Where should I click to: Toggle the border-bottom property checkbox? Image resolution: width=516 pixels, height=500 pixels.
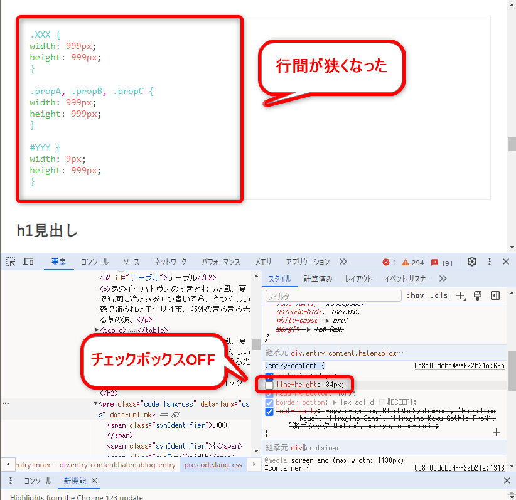(269, 403)
